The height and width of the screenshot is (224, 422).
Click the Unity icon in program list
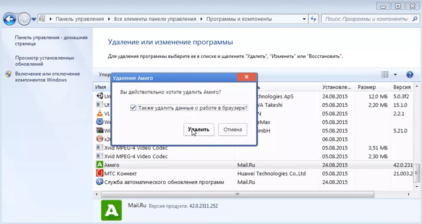point(100,96)
